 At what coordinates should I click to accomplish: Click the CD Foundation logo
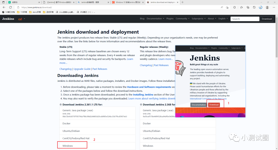(20, 19)
